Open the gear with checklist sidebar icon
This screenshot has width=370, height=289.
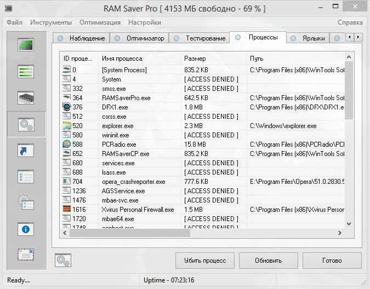tap(26, 203)
